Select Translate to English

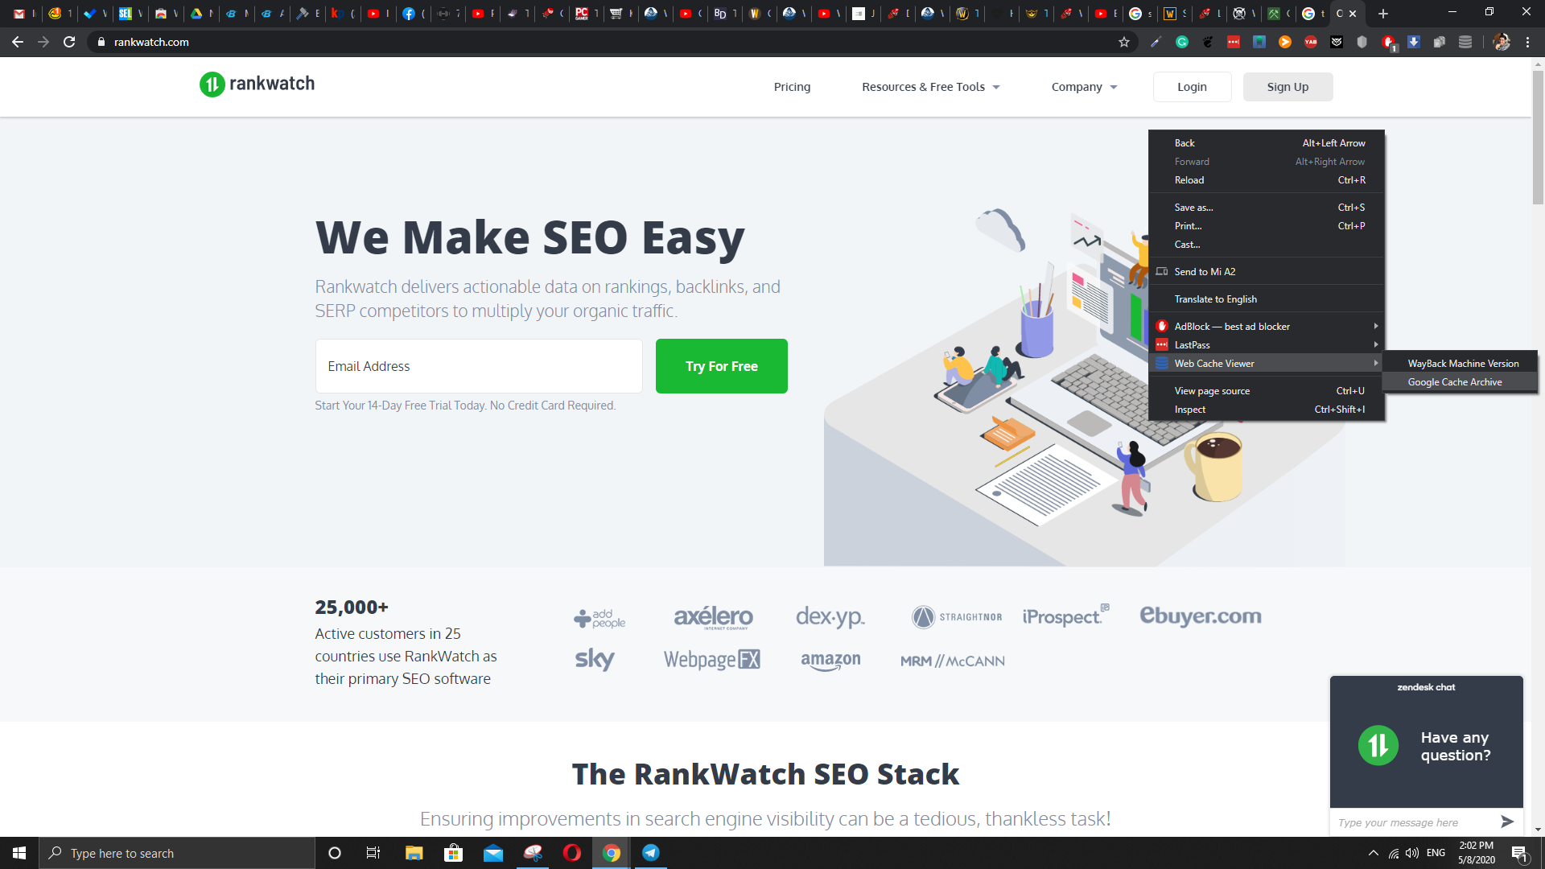click(1267, 299)
